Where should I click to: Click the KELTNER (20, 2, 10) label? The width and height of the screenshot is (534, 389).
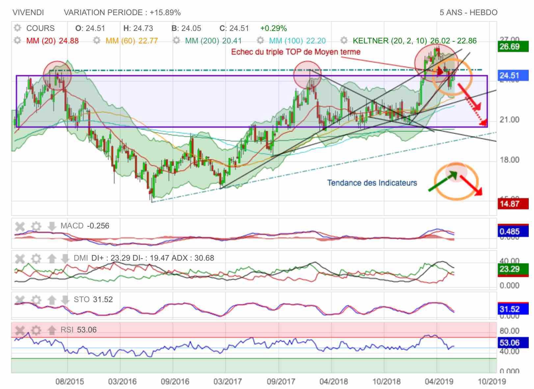414,41
